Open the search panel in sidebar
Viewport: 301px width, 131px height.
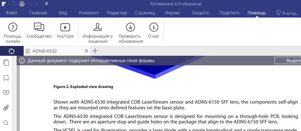pos(6,123)
